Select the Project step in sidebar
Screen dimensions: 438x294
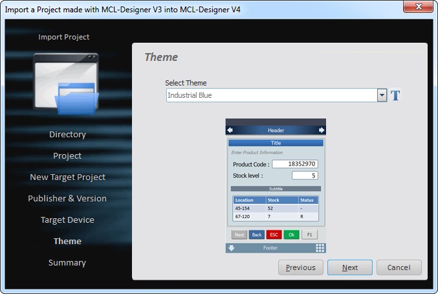(67, 156)
